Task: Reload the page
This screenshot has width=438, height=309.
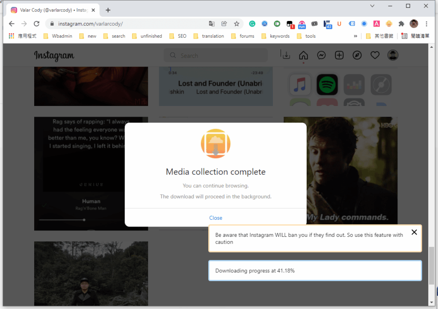Action: pyautogui.click(x=37, y=24)
